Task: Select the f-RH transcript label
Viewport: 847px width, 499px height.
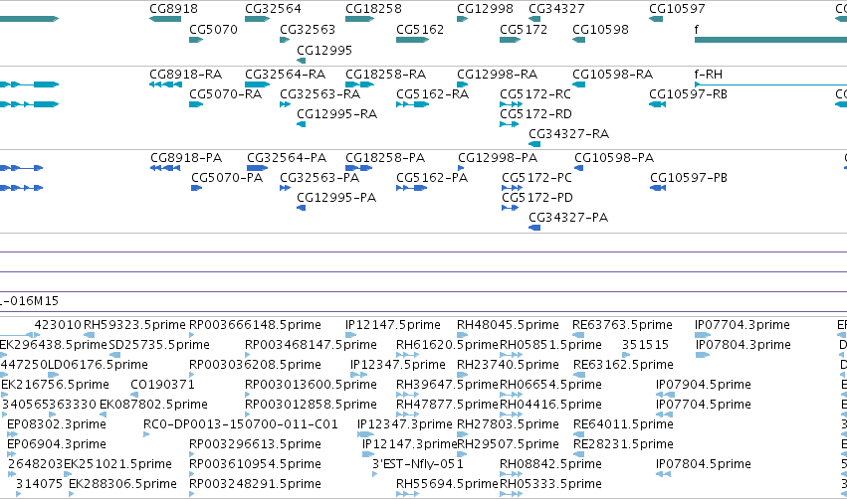Action: pyautogui.click(x=709, y=74)
